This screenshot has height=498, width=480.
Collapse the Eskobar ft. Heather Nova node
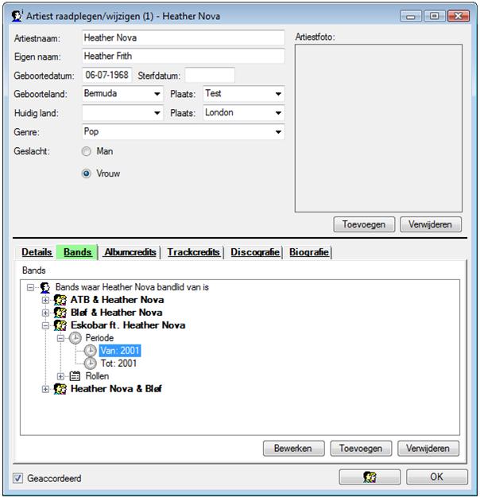[45, 325]
